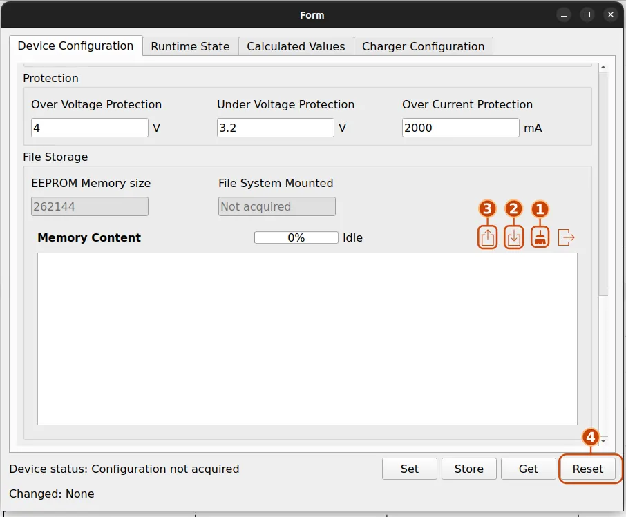Viewport: 626px width, 517px height.
Task: Click the Idle status label
Action: tap(352, 237)
